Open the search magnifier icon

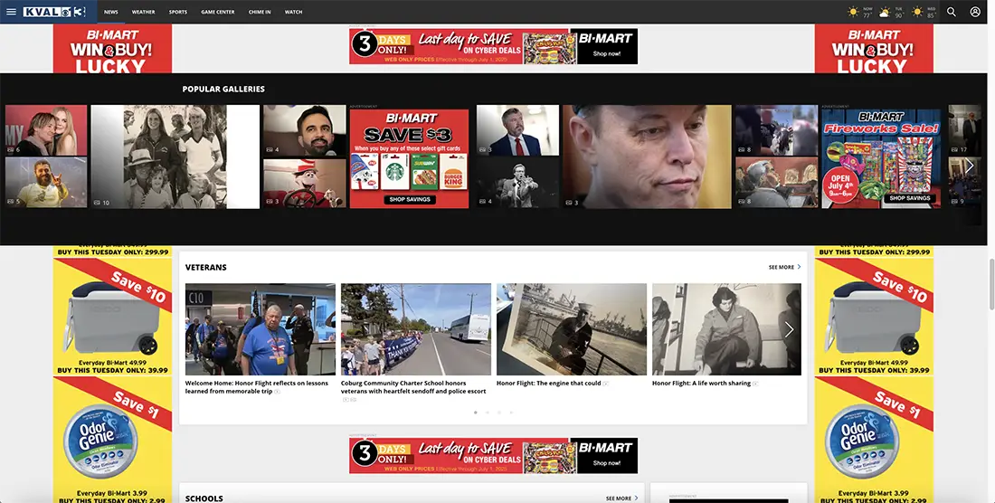(952, 12)
